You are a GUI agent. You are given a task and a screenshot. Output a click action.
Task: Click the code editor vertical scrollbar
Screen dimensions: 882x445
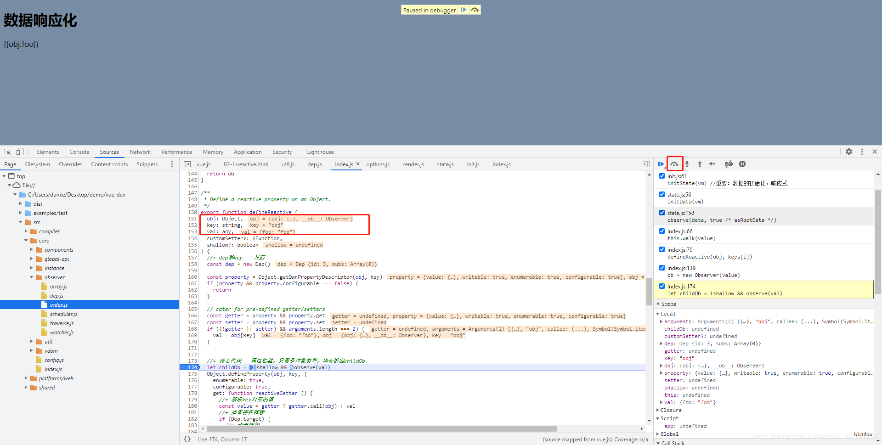[649, 292]
